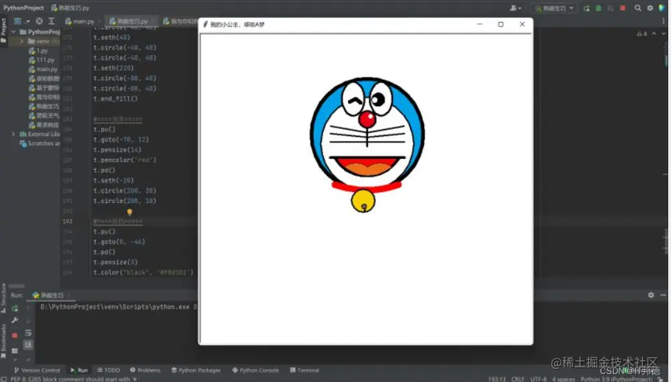The height and width of the screenshot is (382, 671).
Task: Click the JetBrains colorful logo icon
Action: (x=662, y=8)
